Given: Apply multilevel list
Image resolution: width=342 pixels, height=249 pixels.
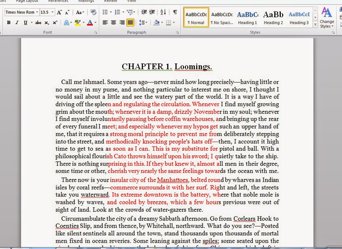Looking at the screenshot, I should pyautogui.click(x=130, y=12).
